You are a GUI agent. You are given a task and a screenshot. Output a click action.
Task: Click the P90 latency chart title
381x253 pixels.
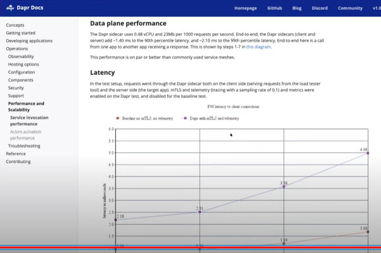[x=233, y=106]
